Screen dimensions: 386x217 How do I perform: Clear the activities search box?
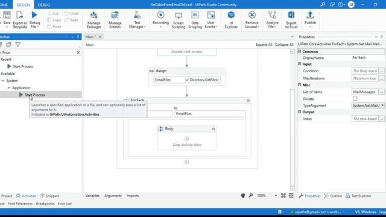pos(78,52)
